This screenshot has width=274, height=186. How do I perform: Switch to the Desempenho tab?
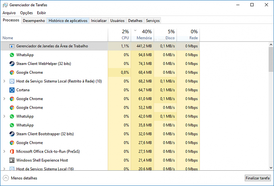tap(34, 21)
